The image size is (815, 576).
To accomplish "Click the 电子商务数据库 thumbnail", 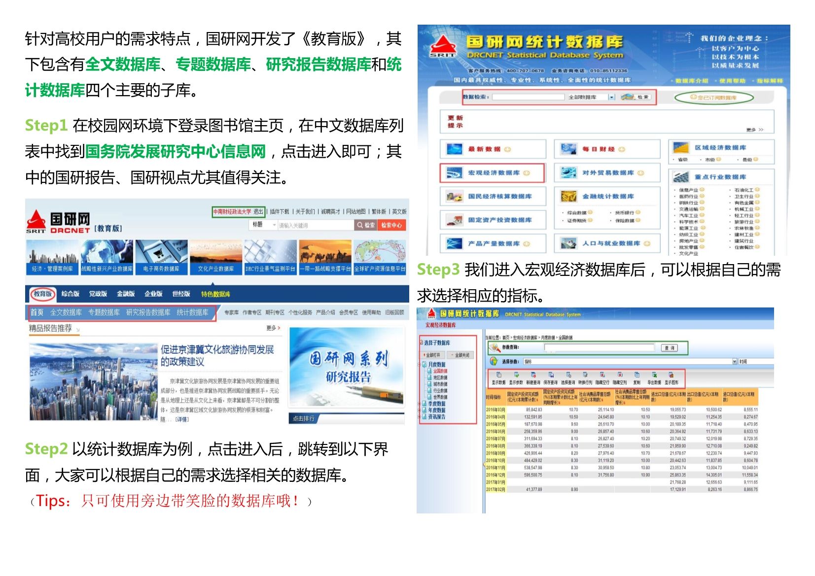I will 161,257.
